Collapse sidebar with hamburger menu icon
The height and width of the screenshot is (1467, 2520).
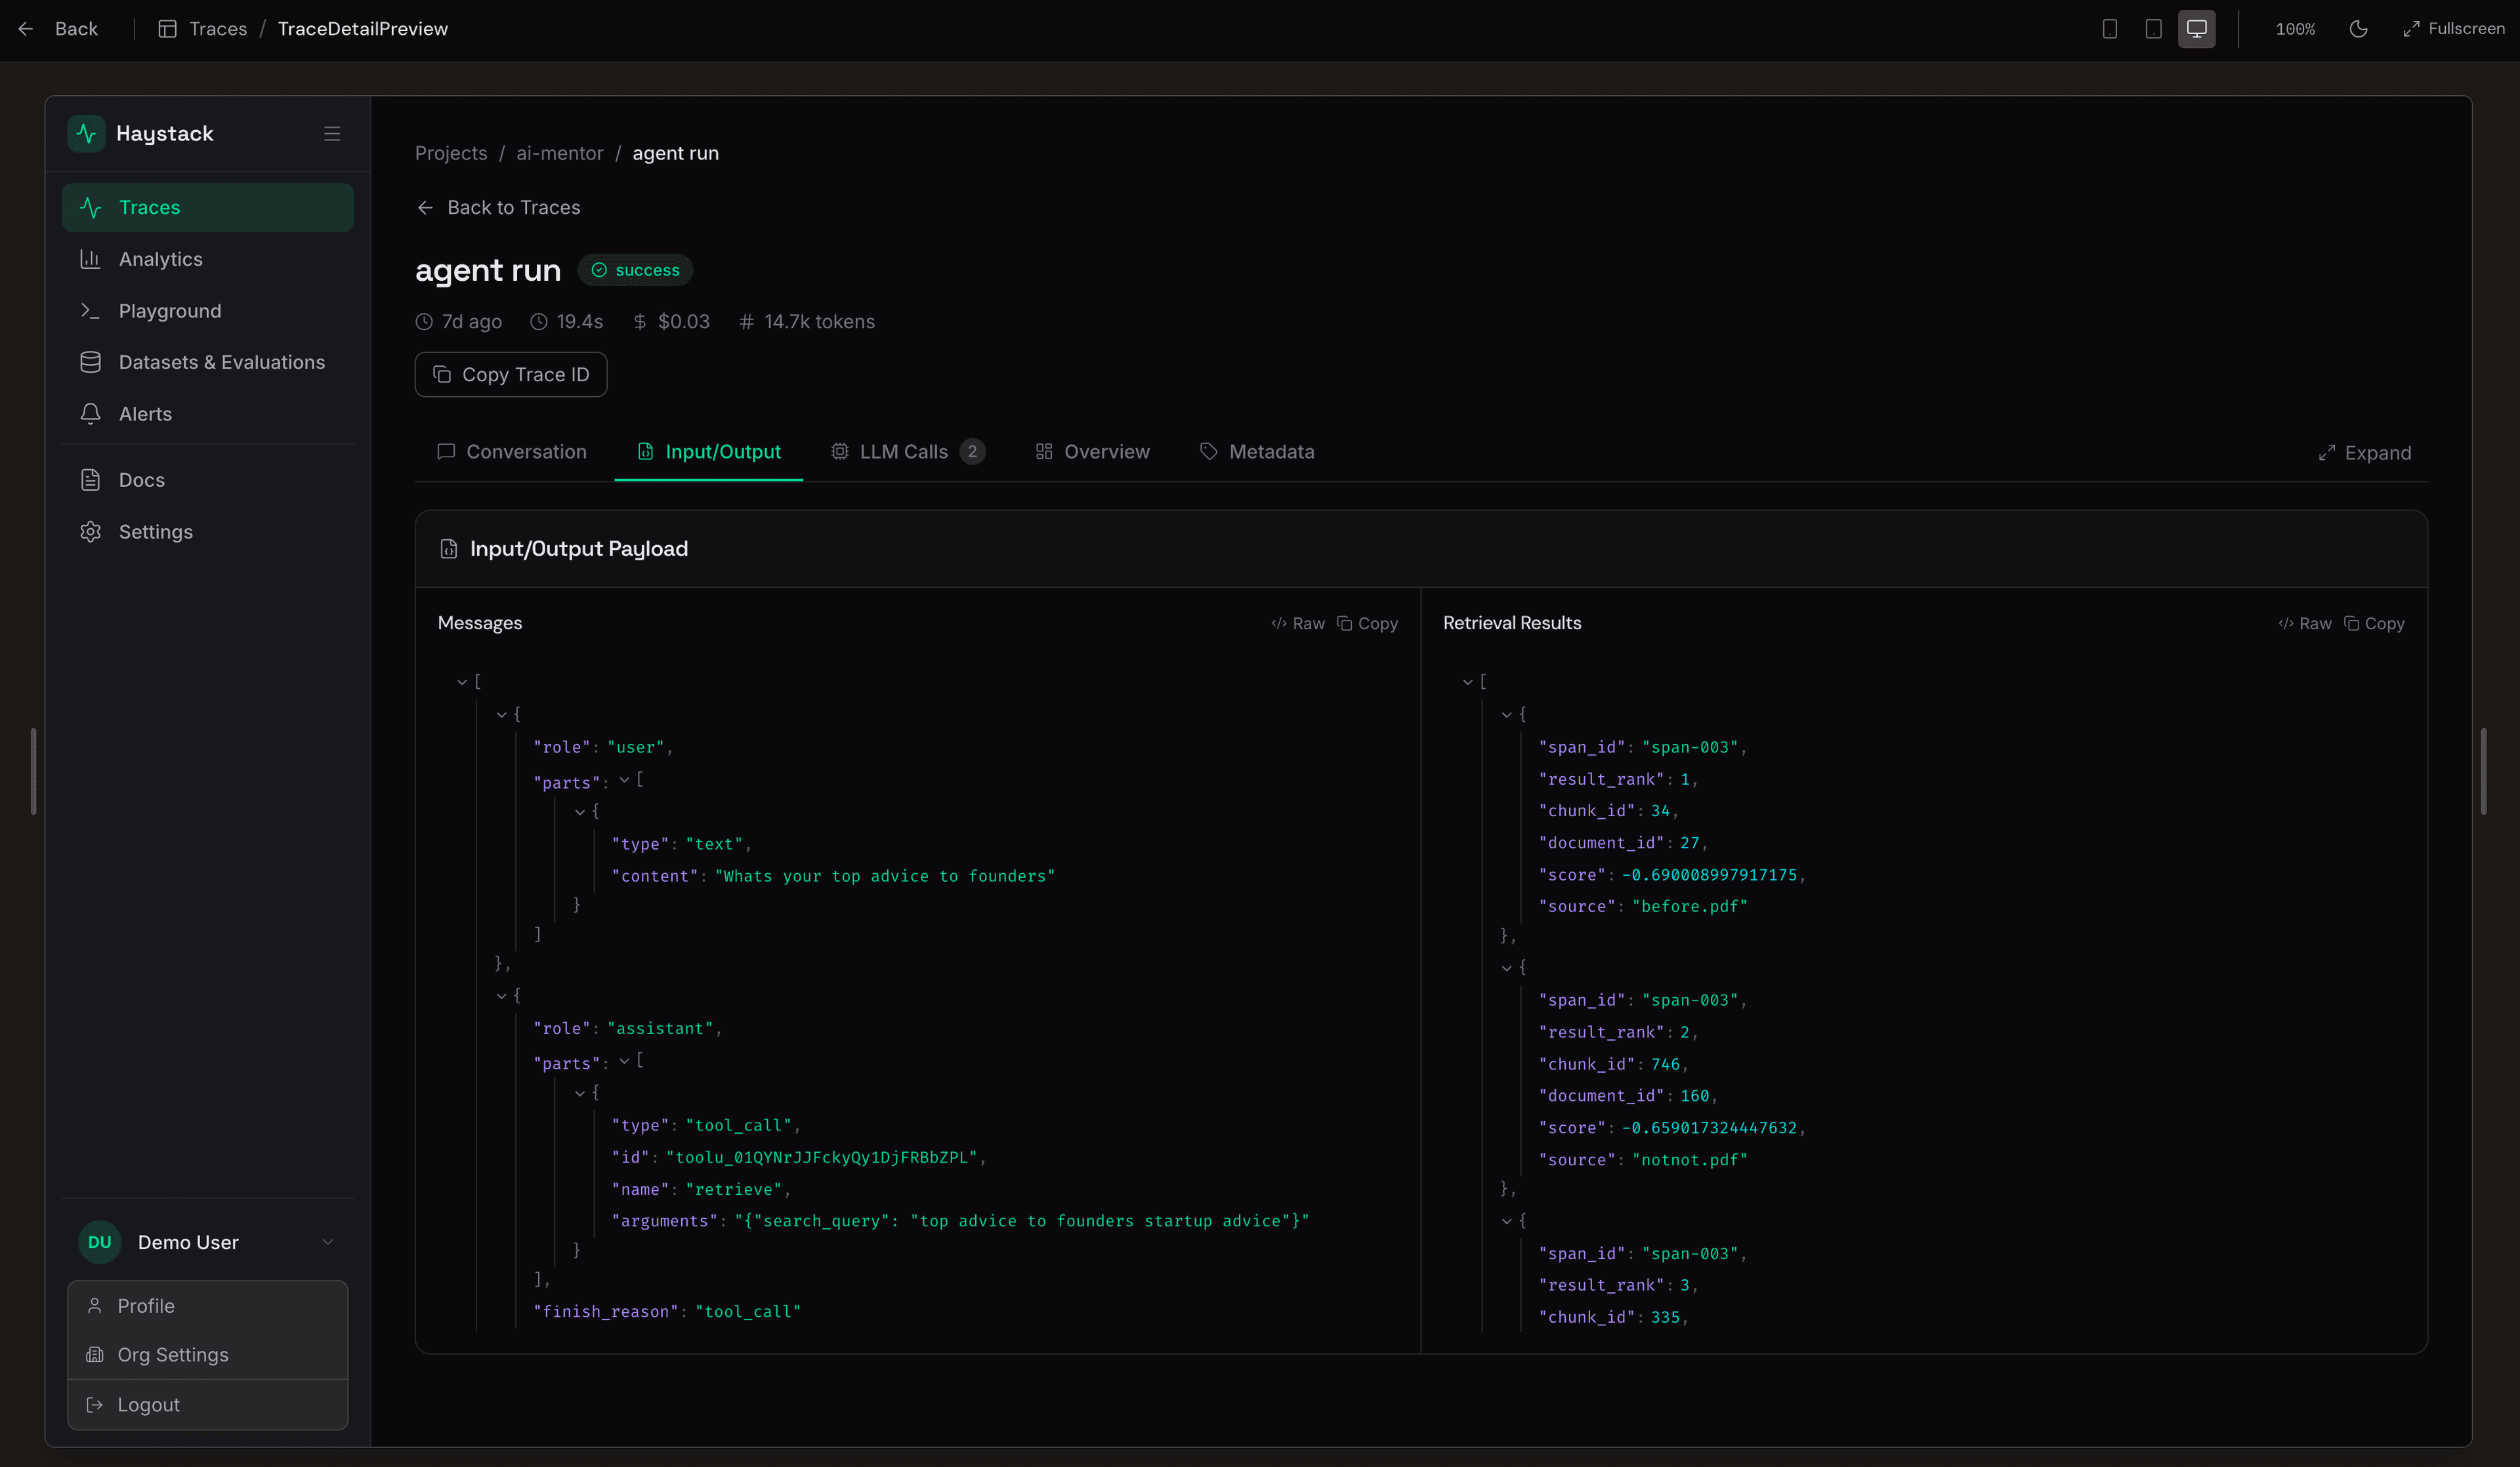[332, 133]
